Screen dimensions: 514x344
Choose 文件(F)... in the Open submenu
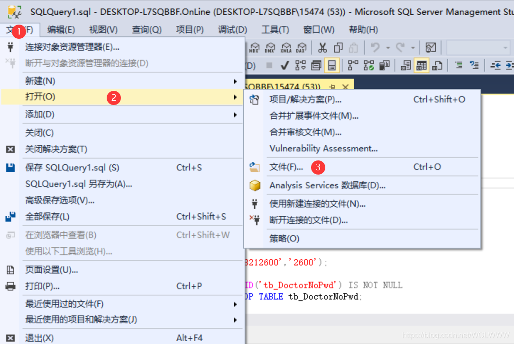pos(363,167)
